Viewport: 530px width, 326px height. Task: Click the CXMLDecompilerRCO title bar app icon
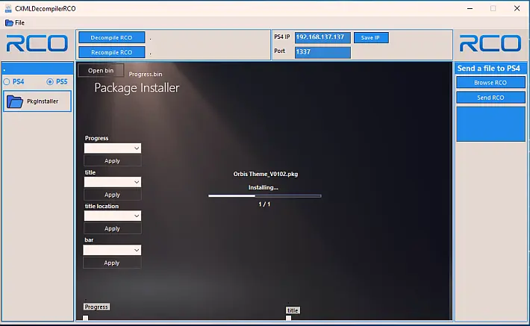point(8,8)
